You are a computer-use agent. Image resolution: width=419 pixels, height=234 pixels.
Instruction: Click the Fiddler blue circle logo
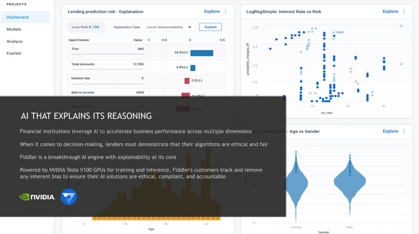pyautogui.click(x=69, y=197)
